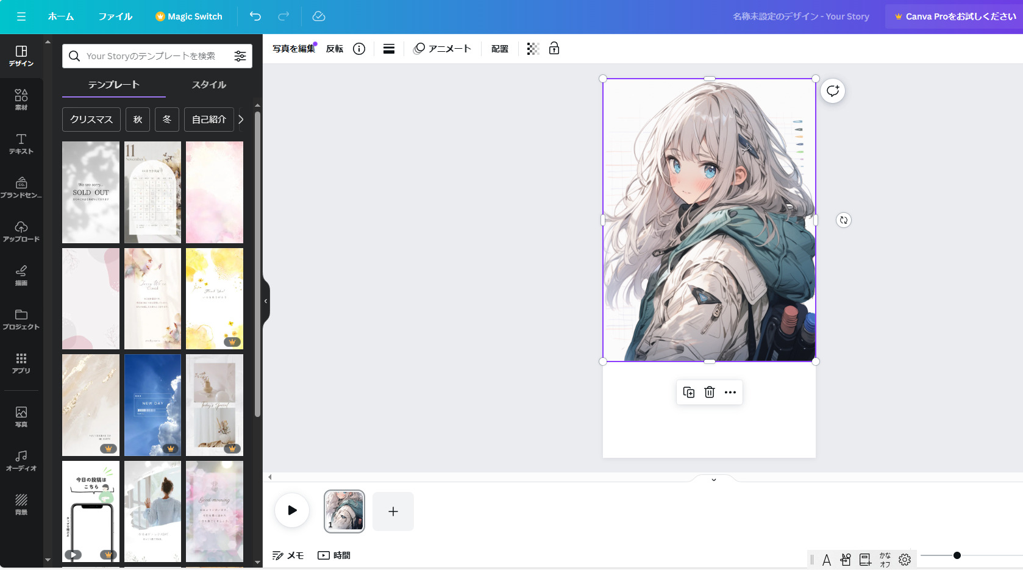Image resolution: width=1023 pixels, height=570 pixels.
Task: Select page 1 thumbnail in timeline
Action: [x=344, y=511]
